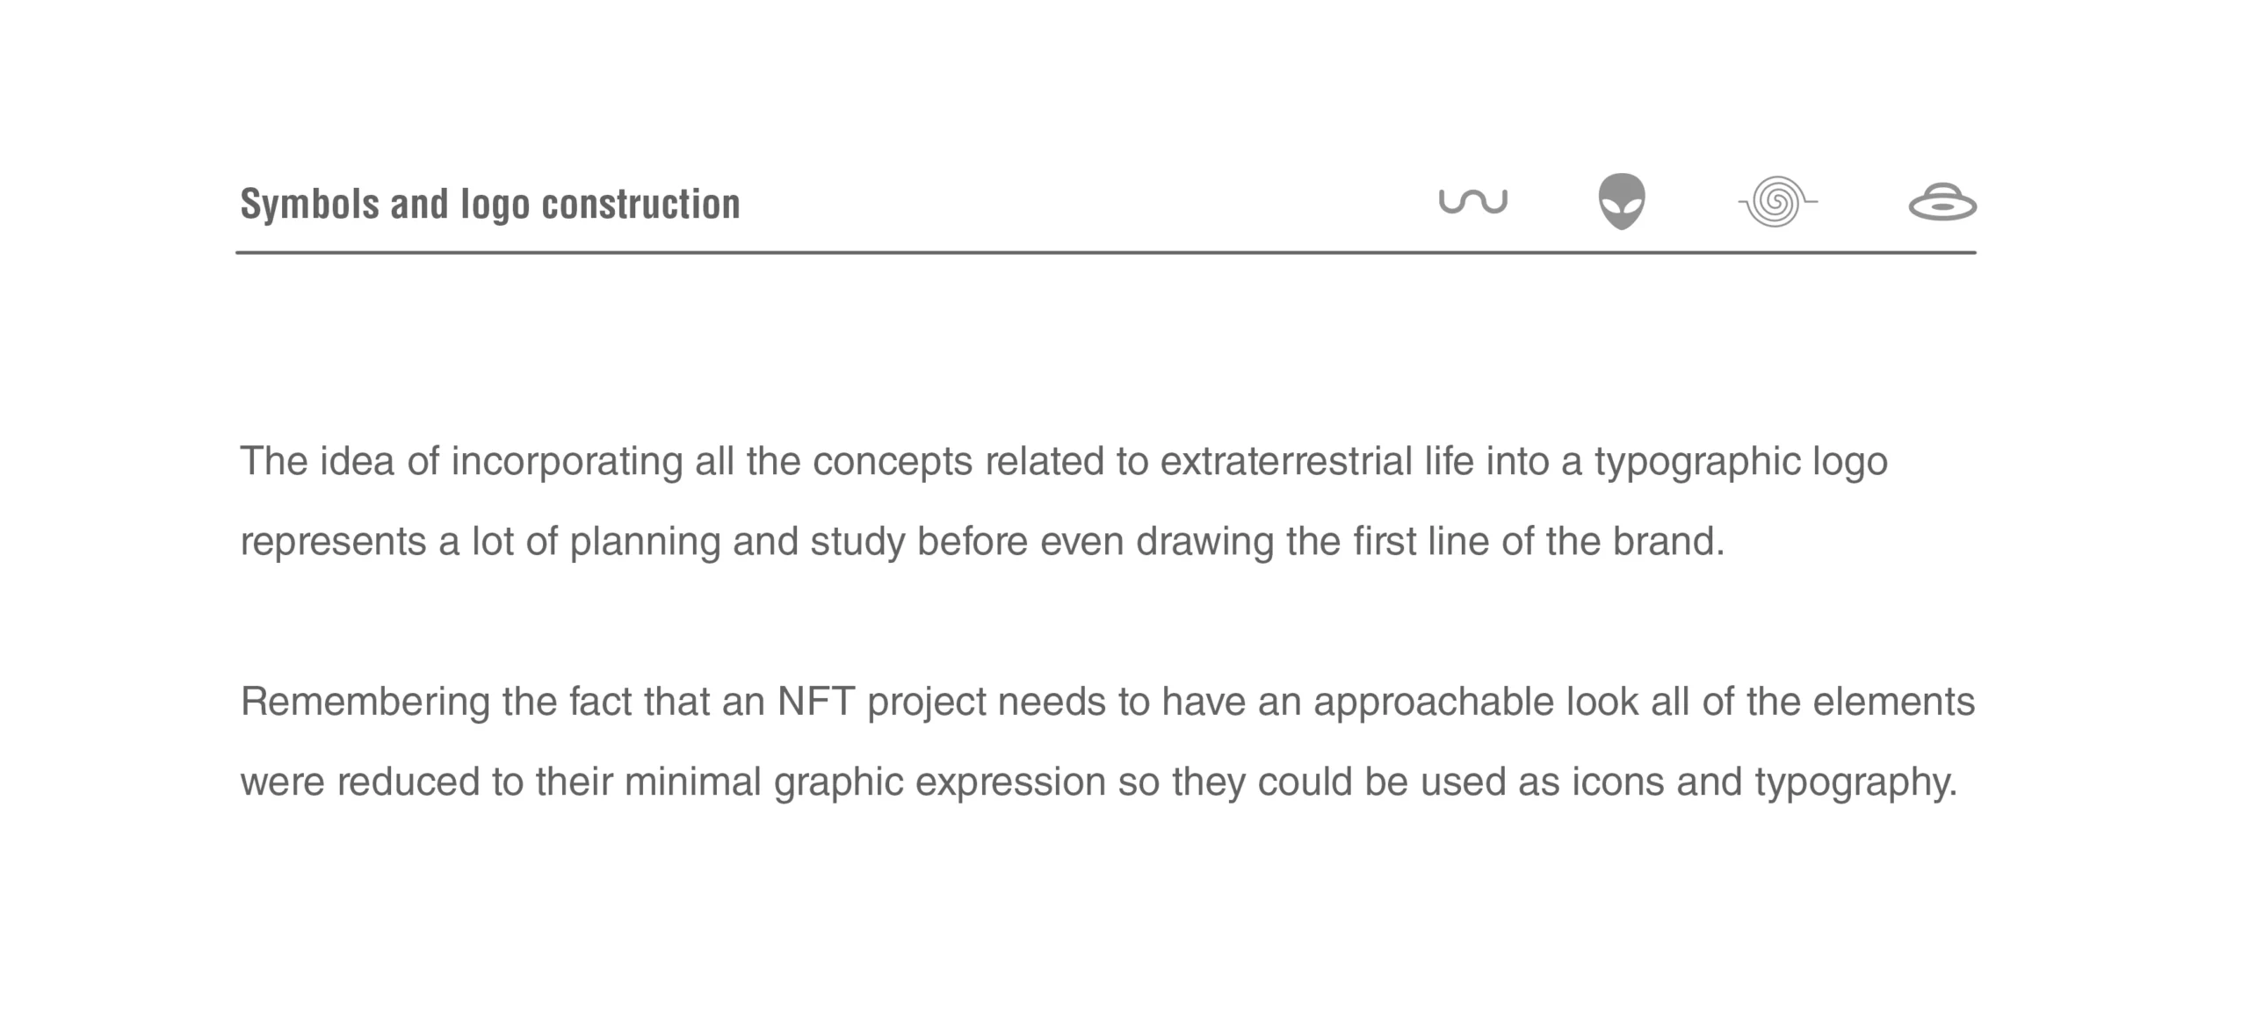Image resolution: width=2249 pixels, height=1009 pixels.
Task: Click the word "typography." at paragraph end
Action: pyautogui.click(x=1856, y=783)
